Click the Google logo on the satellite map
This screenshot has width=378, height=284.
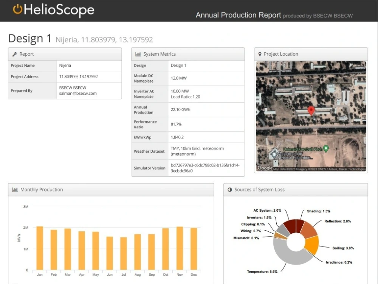coord(265,168)
